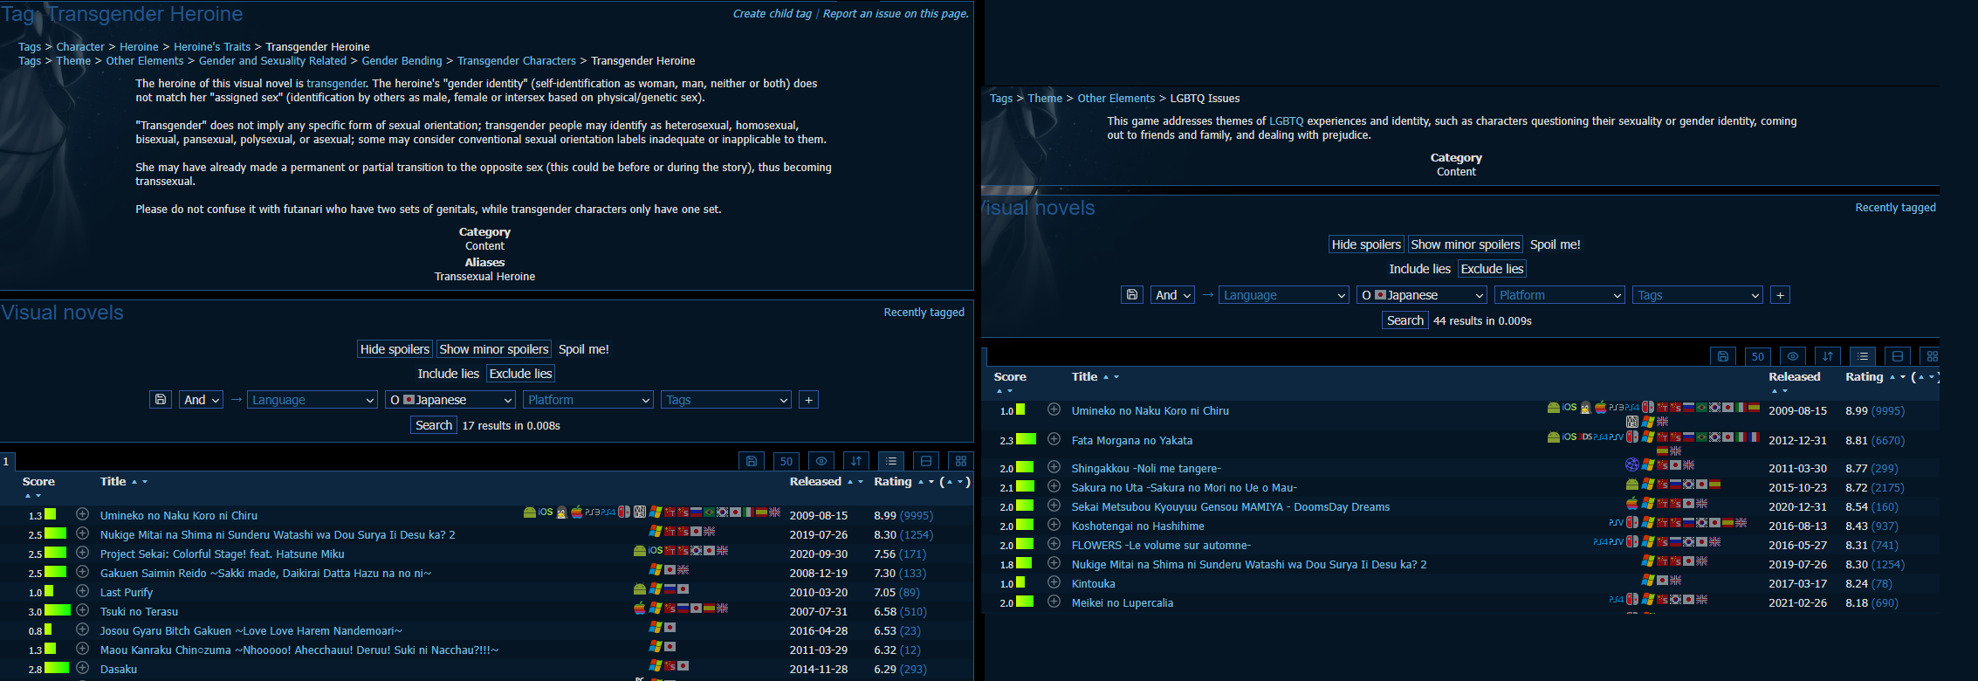
Task: Save display settings in Transgender Heroine results toolbar
Action: pos(752,461)
